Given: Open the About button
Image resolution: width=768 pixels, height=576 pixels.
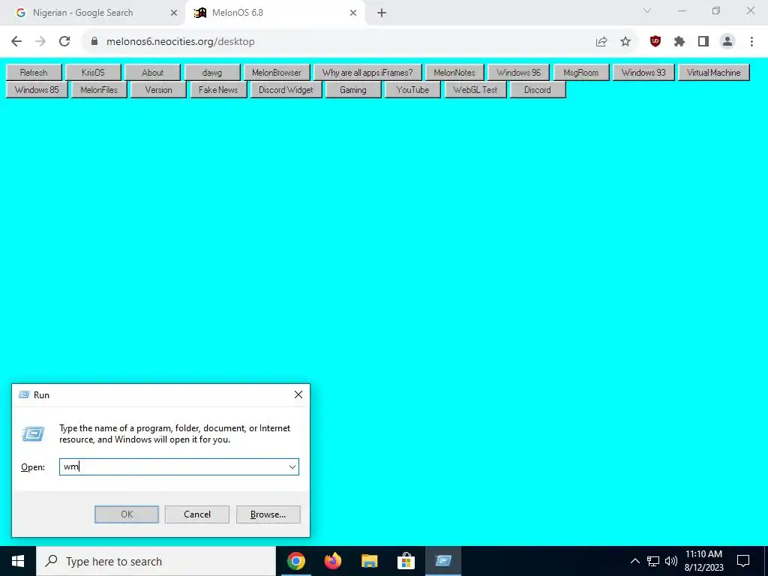Looking at the screenshot, I should 152,73.
